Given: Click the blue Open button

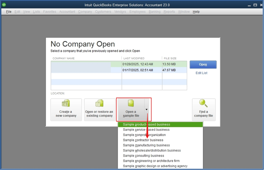Looking at the screenshot, I should click(203, 65).
